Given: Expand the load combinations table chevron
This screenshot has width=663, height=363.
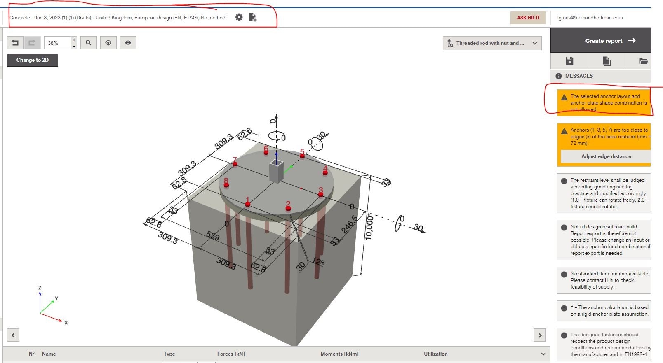Looking at the screenshot, I should click(543, 354).
